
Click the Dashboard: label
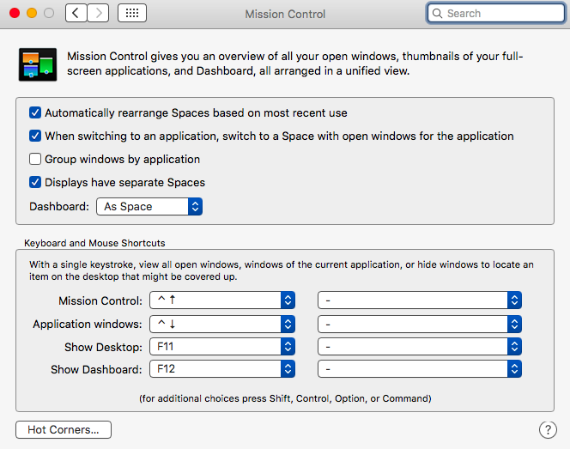click(x=59, y=207)
